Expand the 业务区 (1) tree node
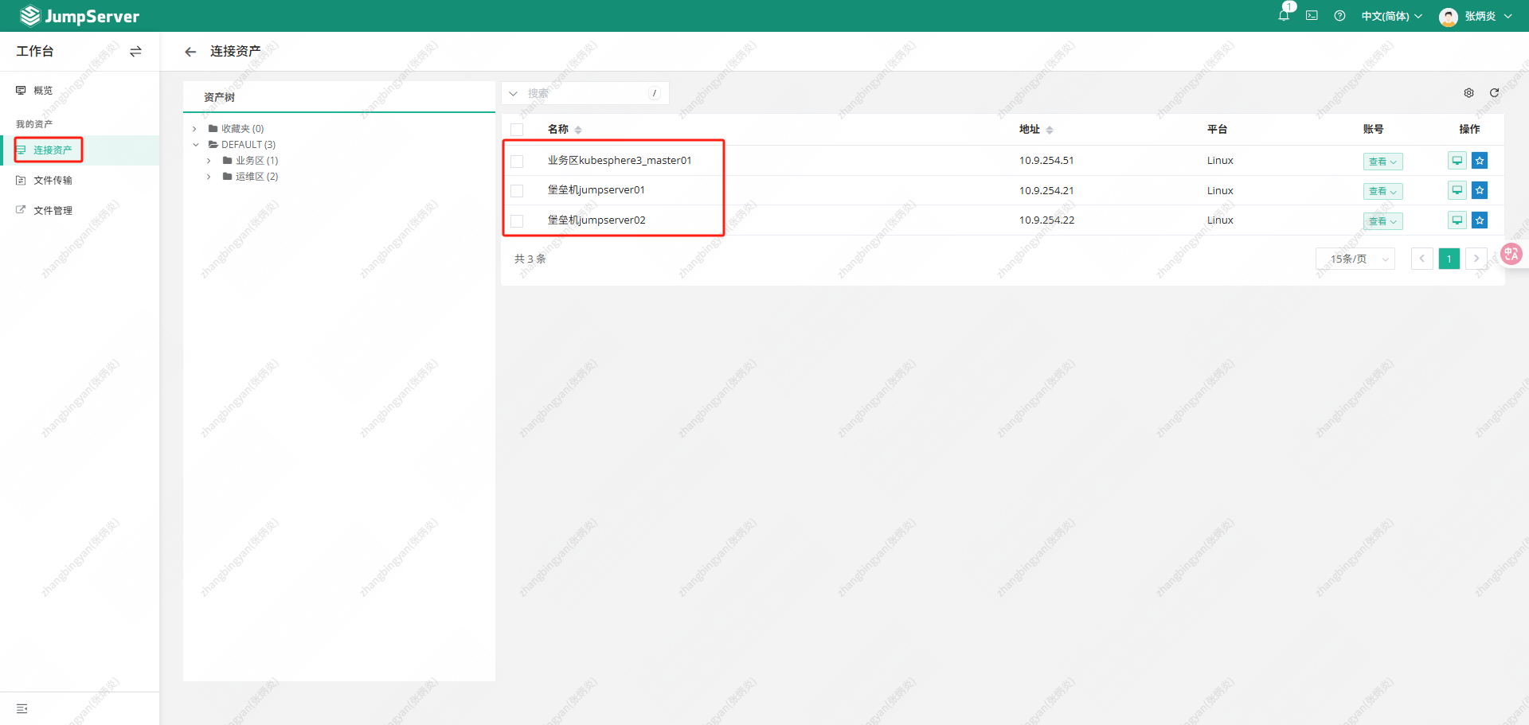Screen dimensions: 1529x725 tap(209, 161)
